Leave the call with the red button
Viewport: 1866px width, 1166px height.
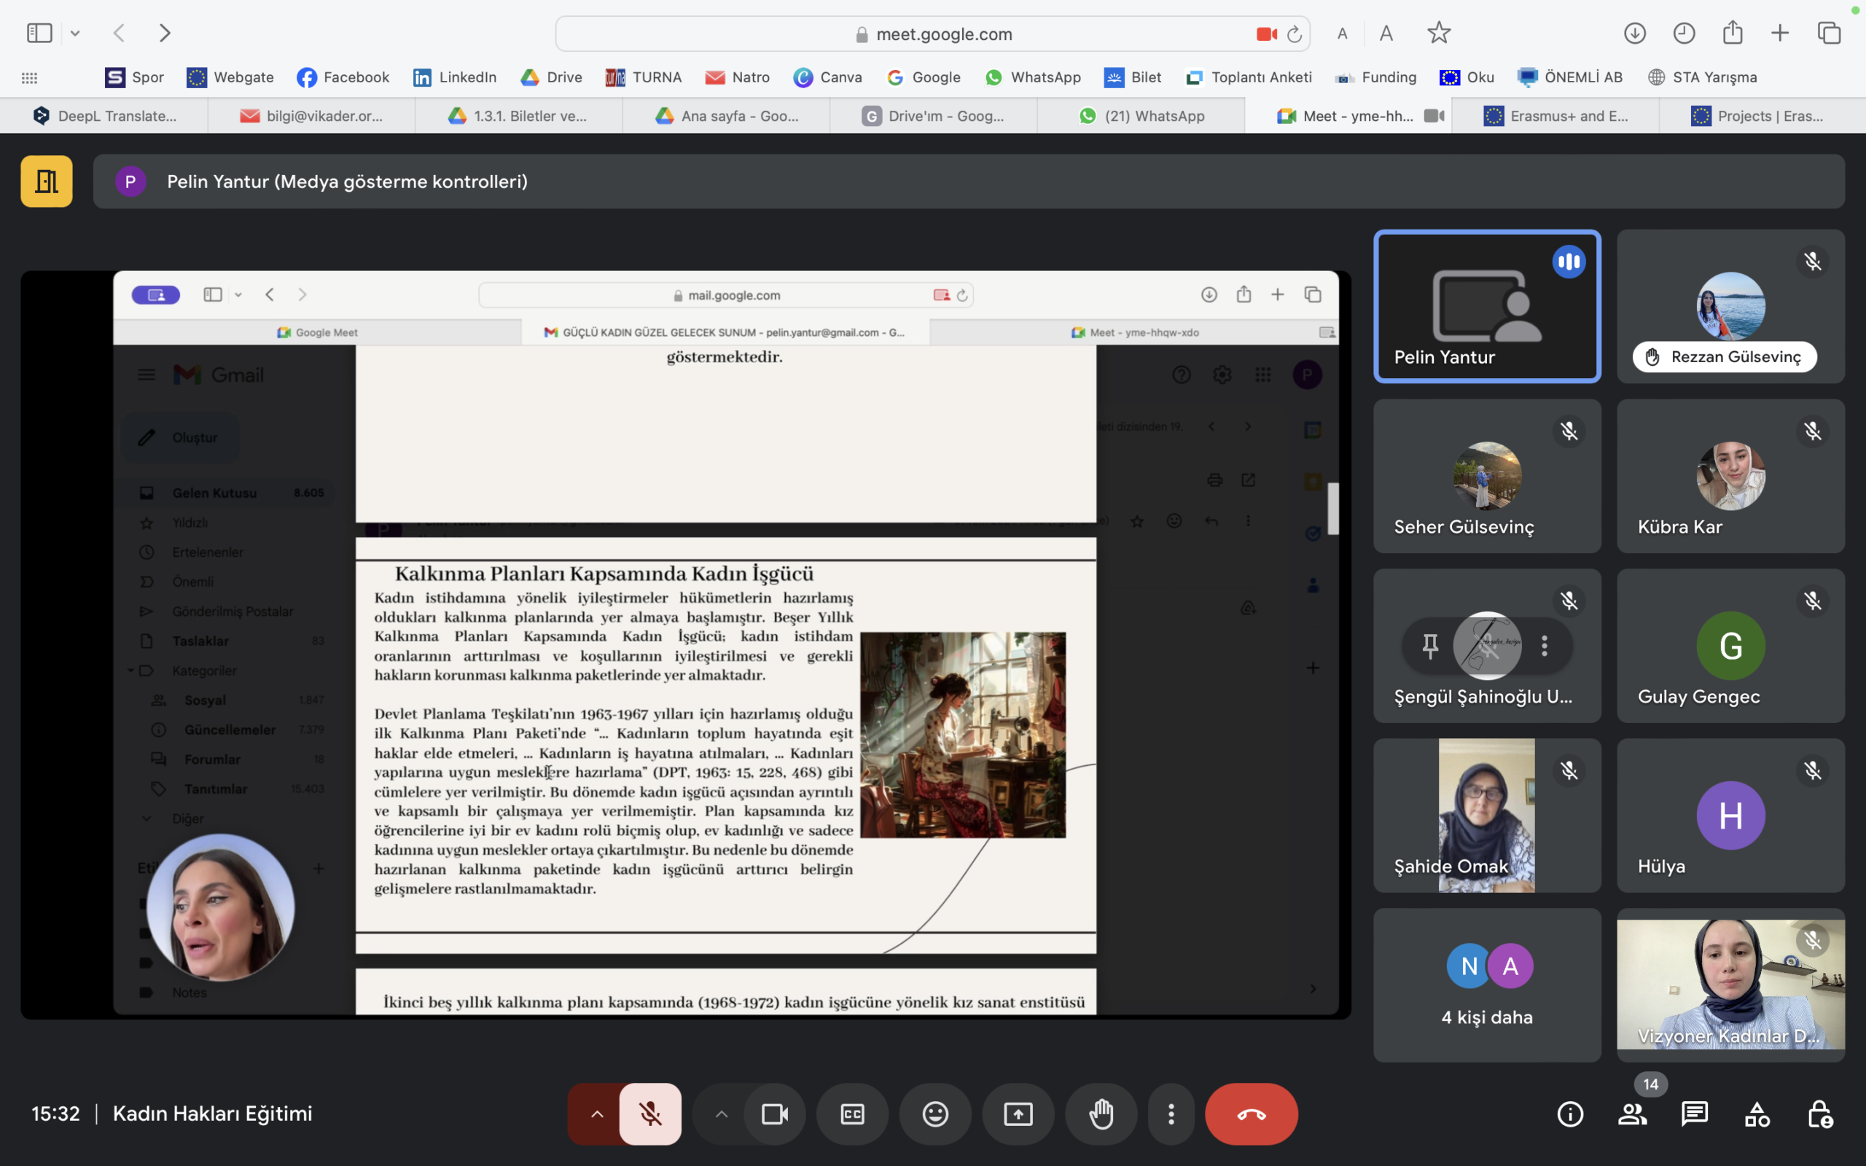click(1251, 1114)
